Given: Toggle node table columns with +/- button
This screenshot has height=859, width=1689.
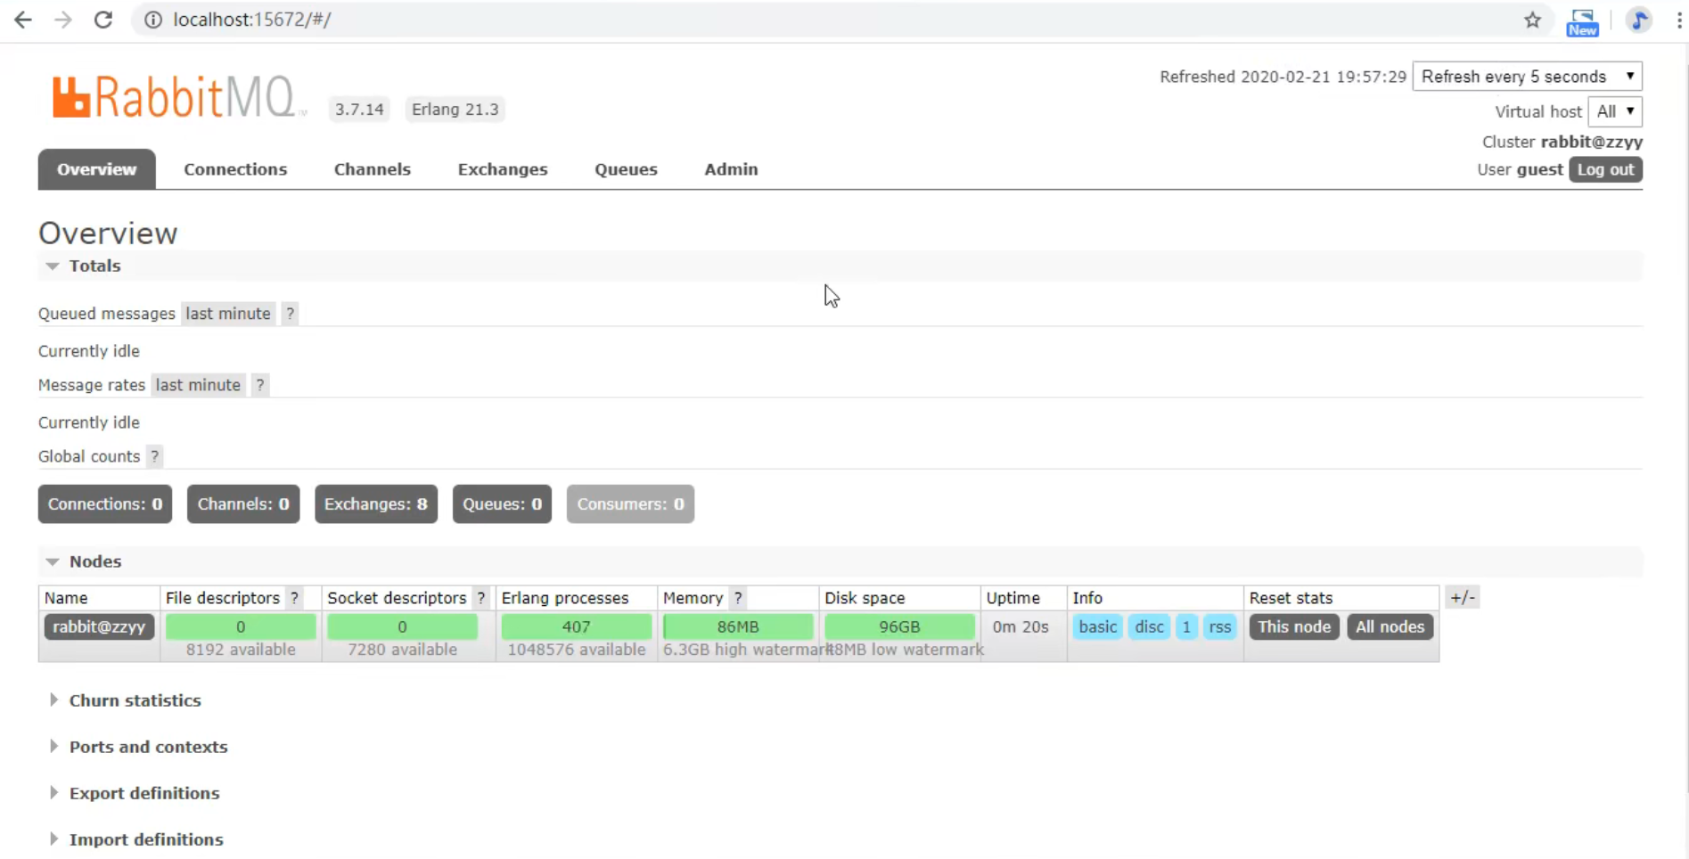Looking at the screenshot, I should pos(1463,597).
